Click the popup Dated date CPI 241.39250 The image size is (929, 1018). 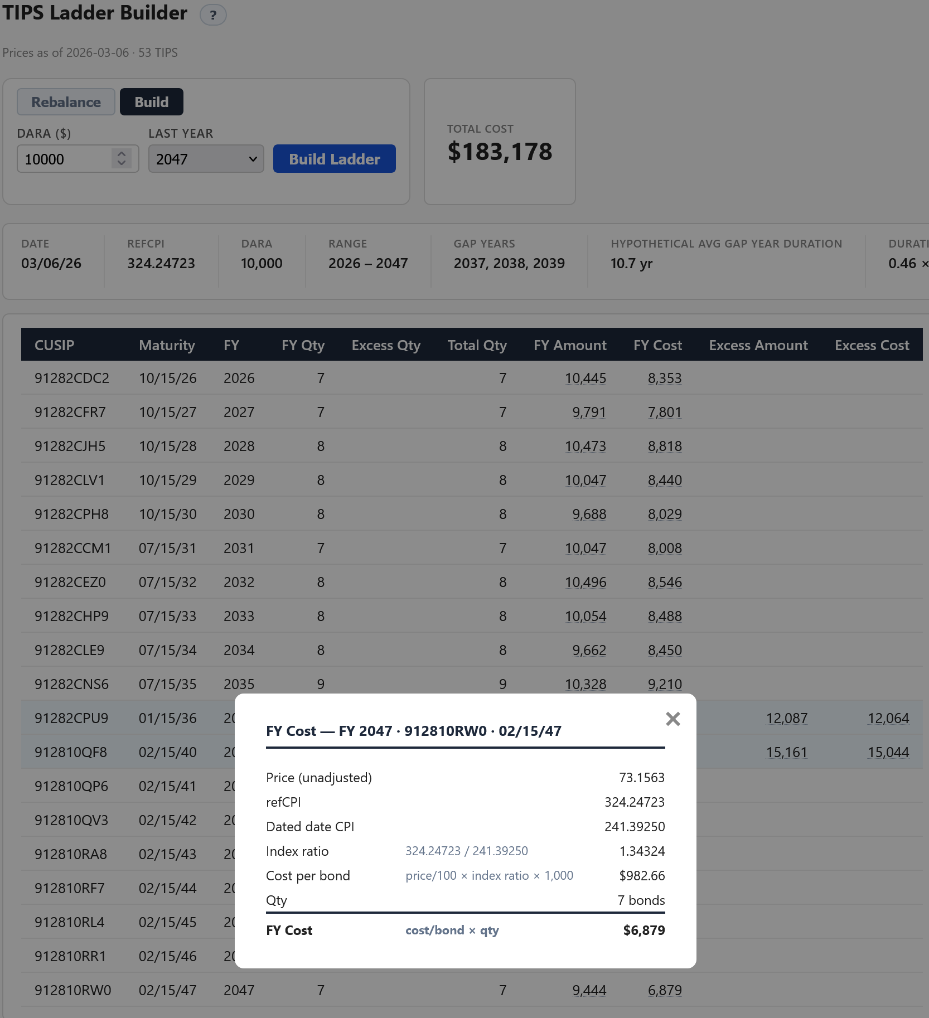pos(635,826)
